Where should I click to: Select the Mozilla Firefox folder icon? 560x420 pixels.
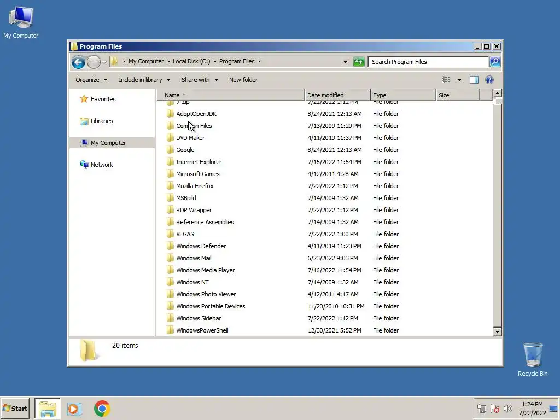tap(170, 186)
